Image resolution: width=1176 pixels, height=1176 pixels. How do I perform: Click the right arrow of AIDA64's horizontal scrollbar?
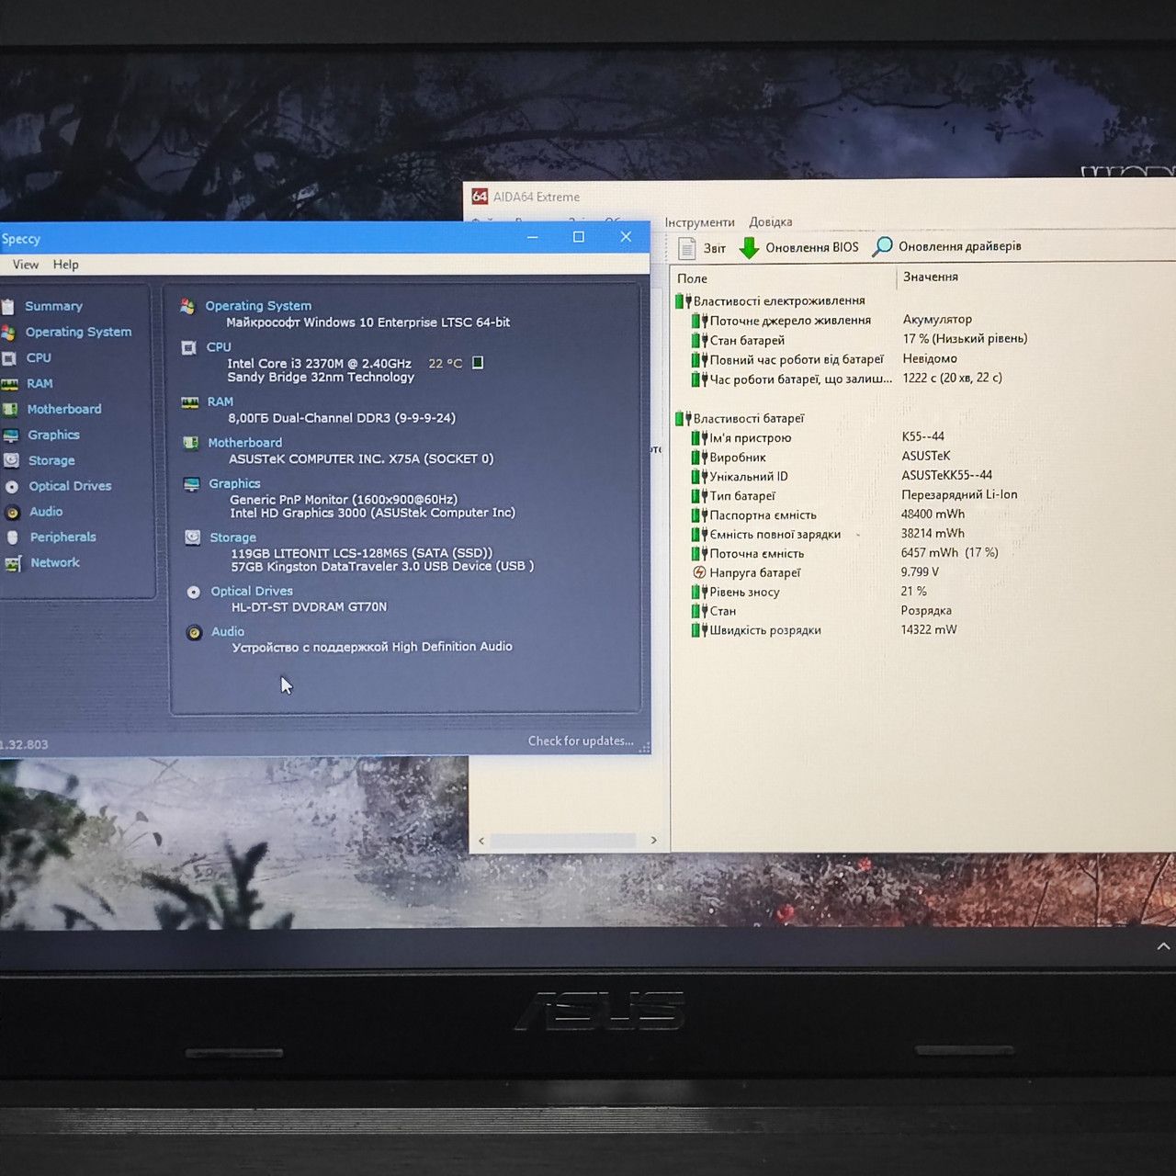tap(654, 840)
